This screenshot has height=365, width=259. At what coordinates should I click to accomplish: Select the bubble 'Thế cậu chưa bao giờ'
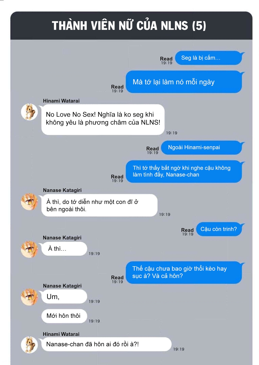pos(184,272)
